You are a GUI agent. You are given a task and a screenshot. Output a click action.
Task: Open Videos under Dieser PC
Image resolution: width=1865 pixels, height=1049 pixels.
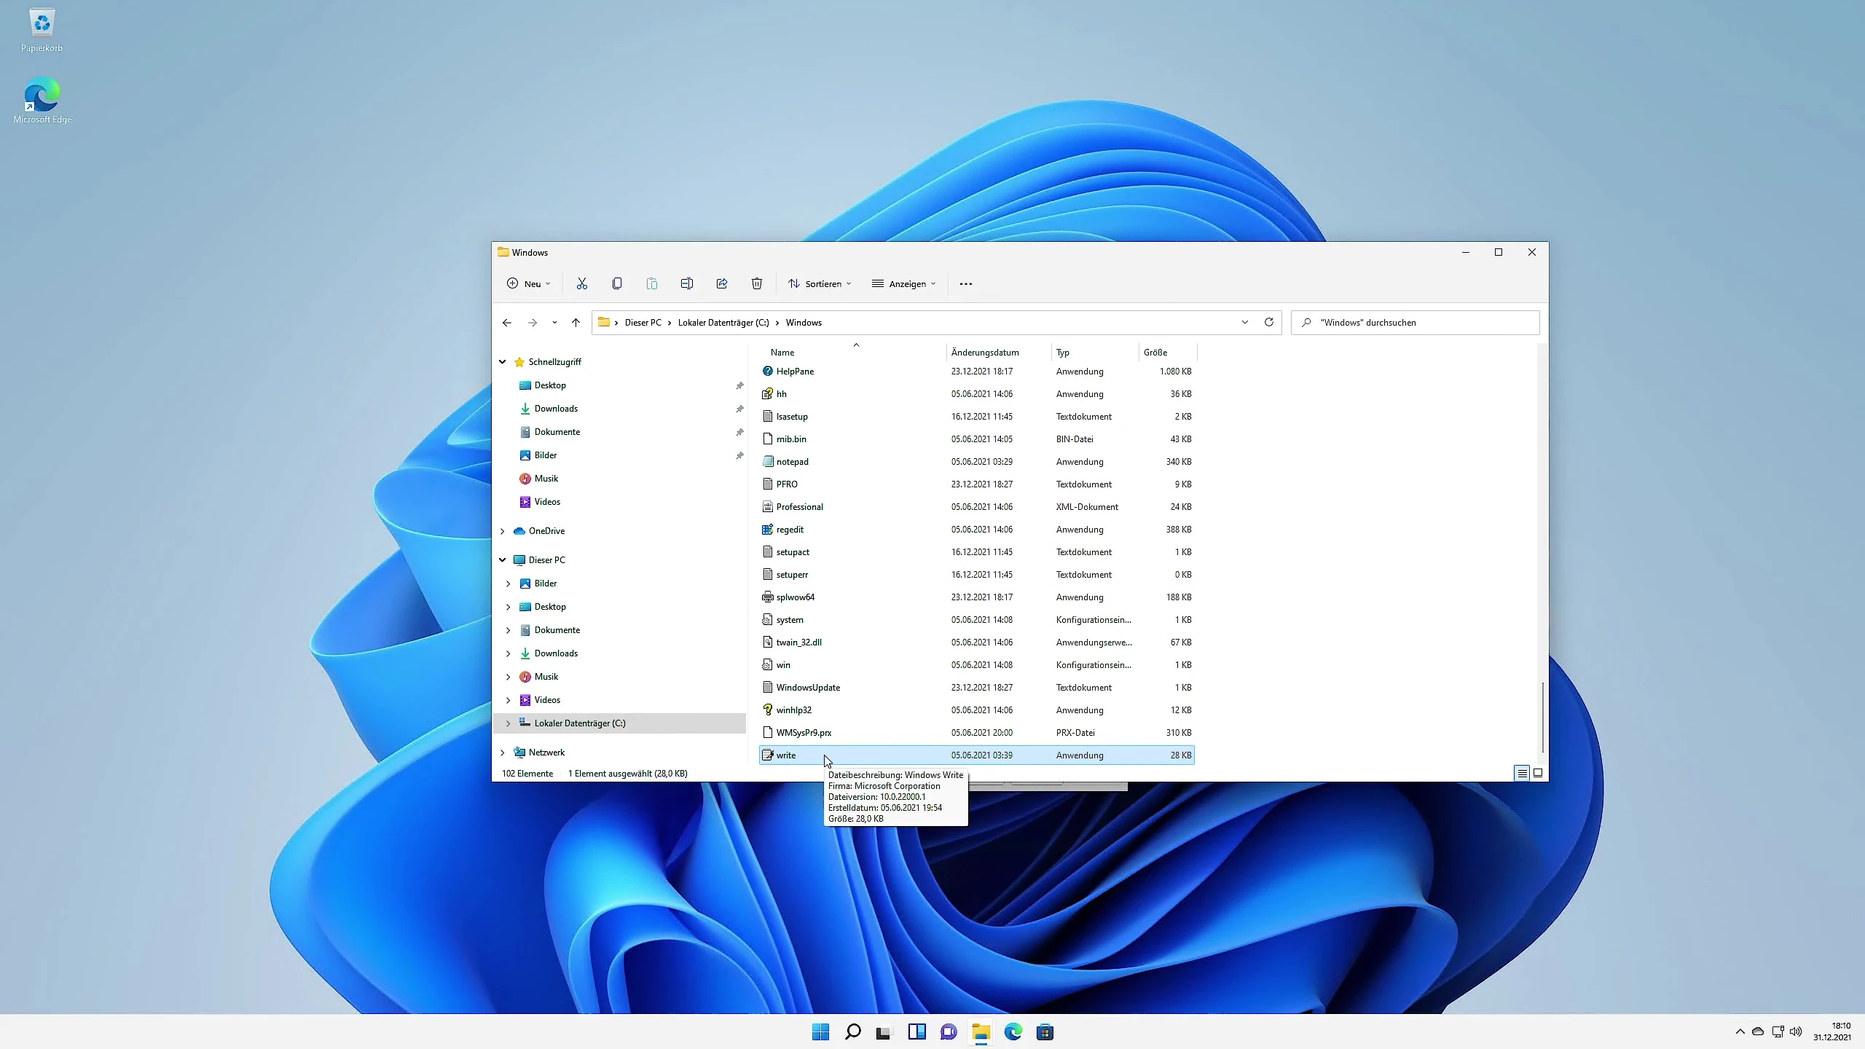point(547,700)
